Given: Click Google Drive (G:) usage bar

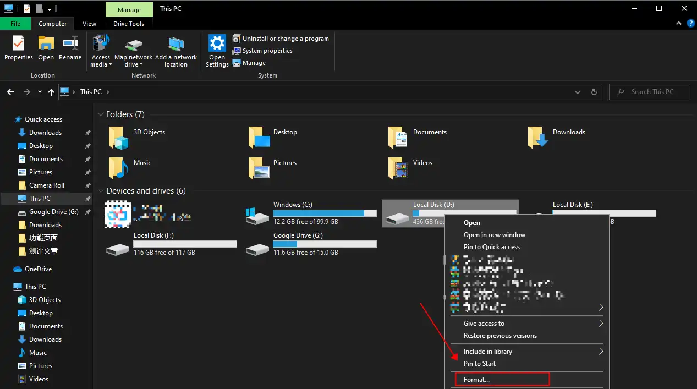Looking at the screenshot, I should [325, 244].
